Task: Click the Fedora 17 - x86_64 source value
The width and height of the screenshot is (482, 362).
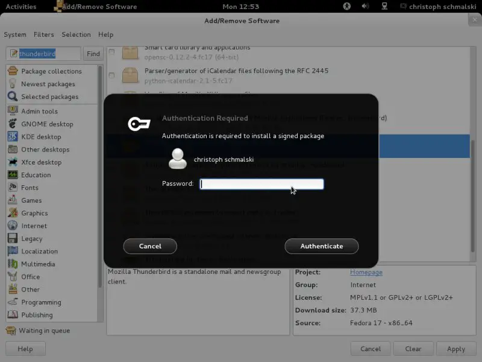Action: pyautogui.click(x=381, y=323)
